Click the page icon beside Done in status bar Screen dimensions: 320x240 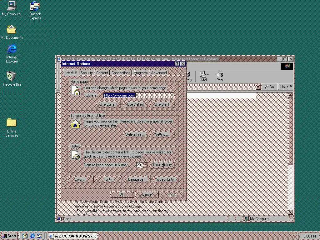pyautogui.click(x=59, y=218)
